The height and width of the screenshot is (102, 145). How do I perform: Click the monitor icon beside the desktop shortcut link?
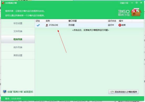click(5, 92)
